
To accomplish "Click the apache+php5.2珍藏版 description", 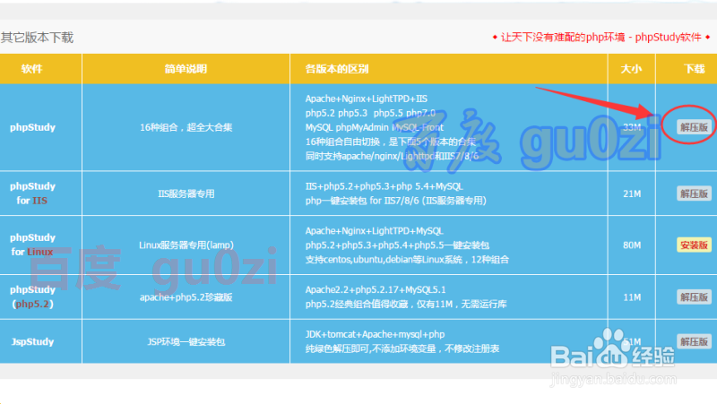I will coord(186,297).
